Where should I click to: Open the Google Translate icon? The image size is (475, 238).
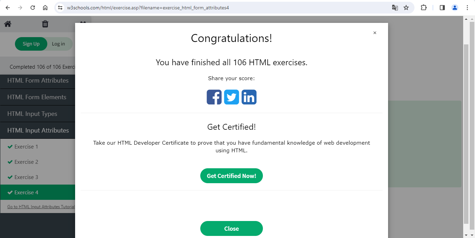[395, 8]
